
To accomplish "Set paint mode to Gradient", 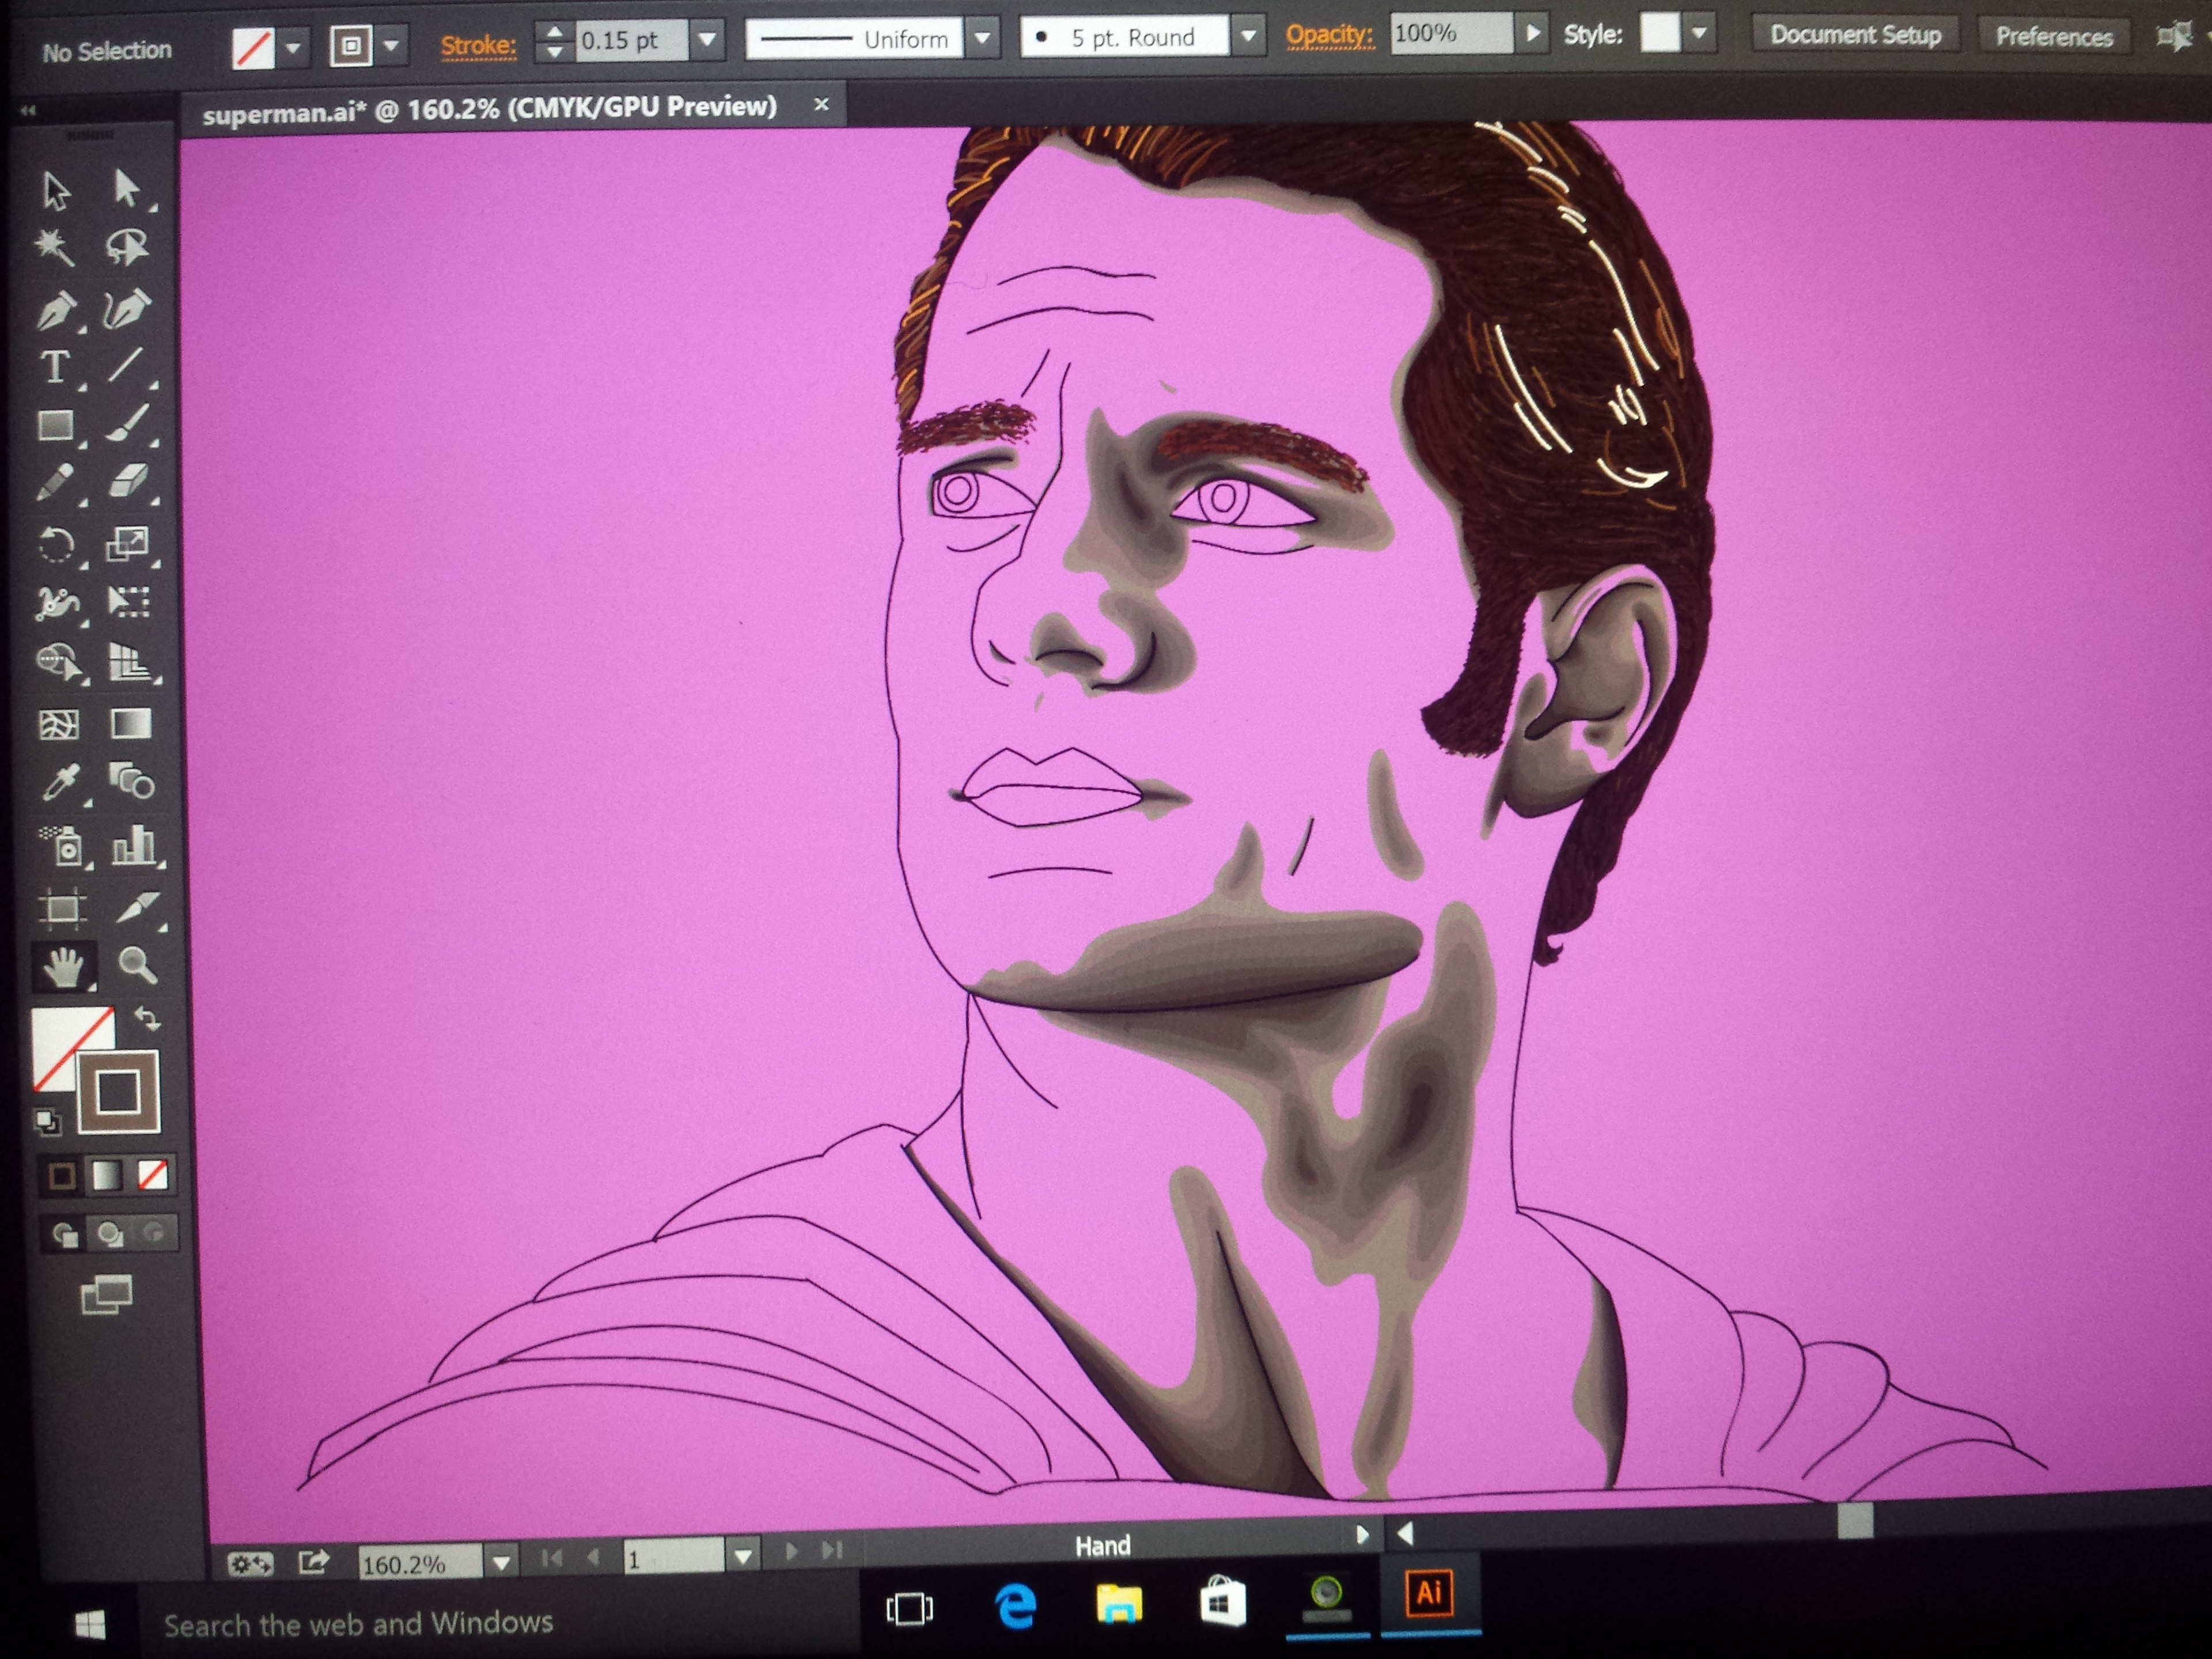I will (x=107, y=1176).
